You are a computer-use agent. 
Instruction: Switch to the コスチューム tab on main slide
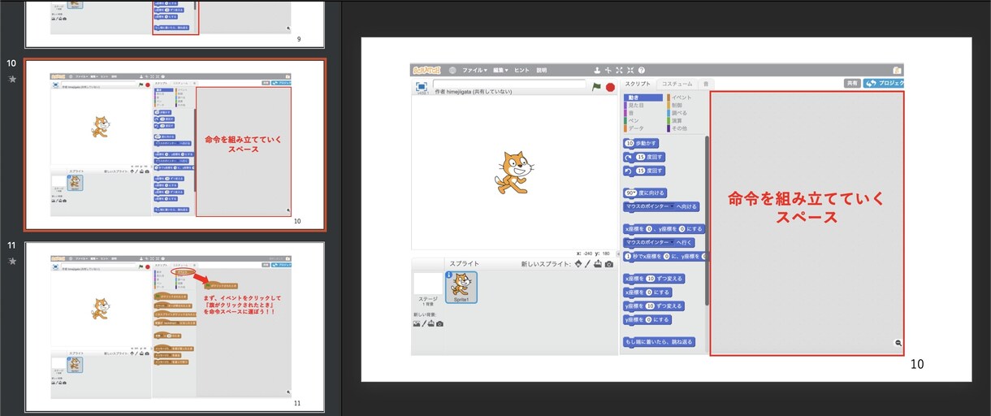(677, 84)
